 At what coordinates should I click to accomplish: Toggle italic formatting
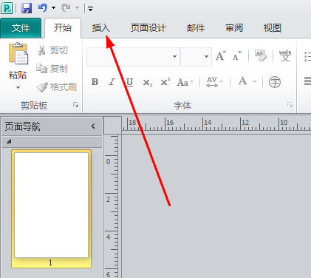112,82
